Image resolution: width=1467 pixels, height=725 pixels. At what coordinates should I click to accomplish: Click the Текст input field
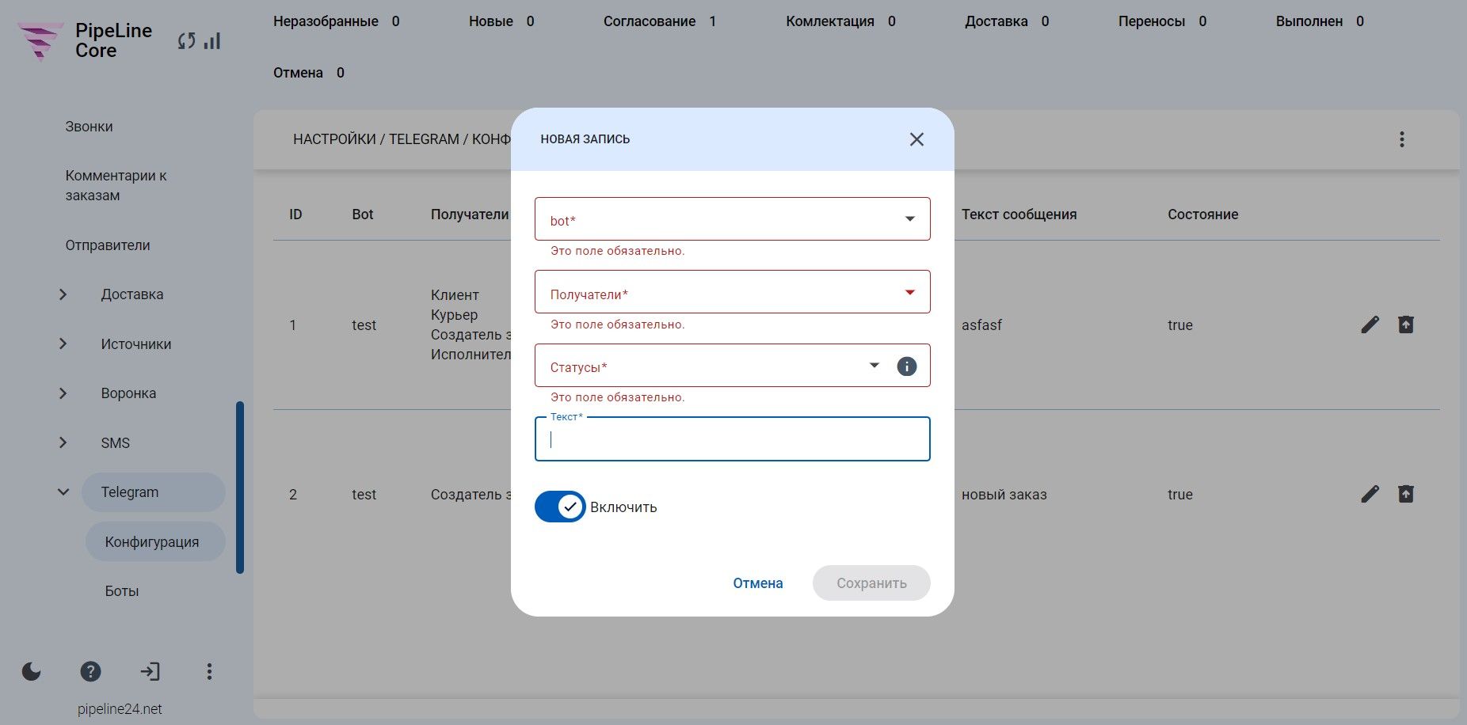click(x=732, y=439)
